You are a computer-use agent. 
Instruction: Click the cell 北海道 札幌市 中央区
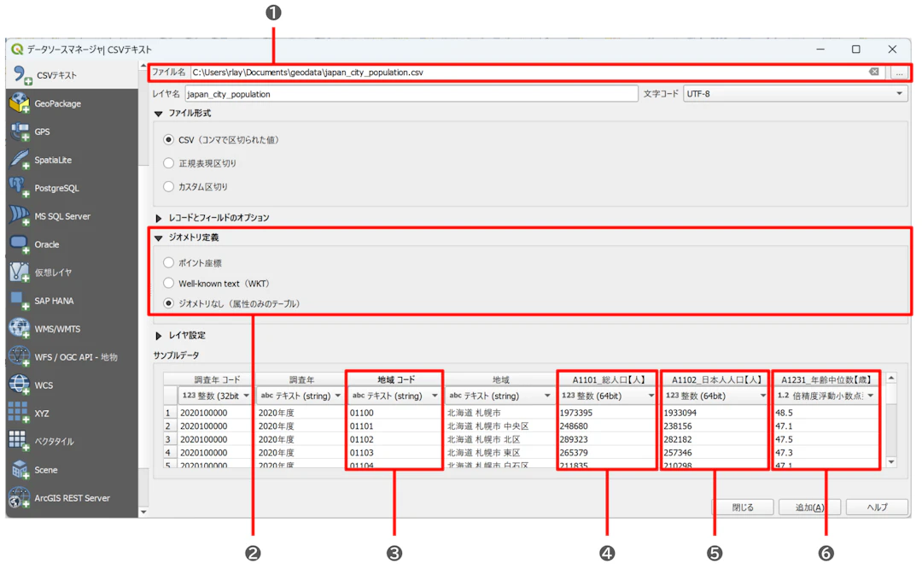click(x=499, y=426)
